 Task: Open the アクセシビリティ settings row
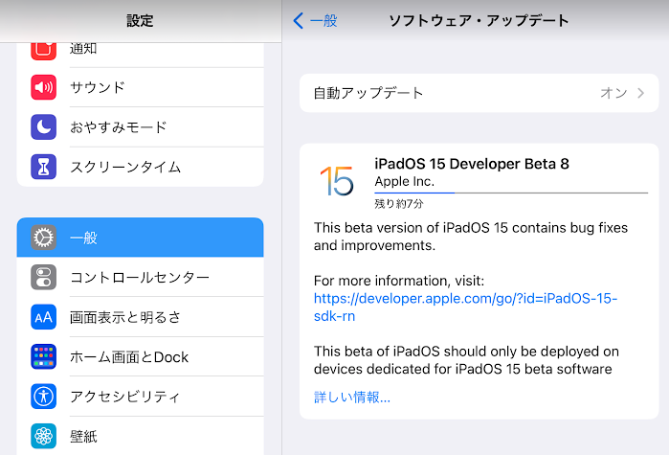140,397
